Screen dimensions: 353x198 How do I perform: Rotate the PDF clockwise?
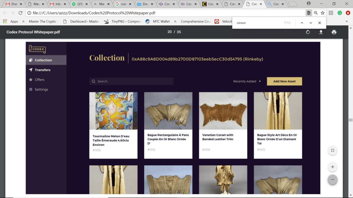[x=308, y=32]
